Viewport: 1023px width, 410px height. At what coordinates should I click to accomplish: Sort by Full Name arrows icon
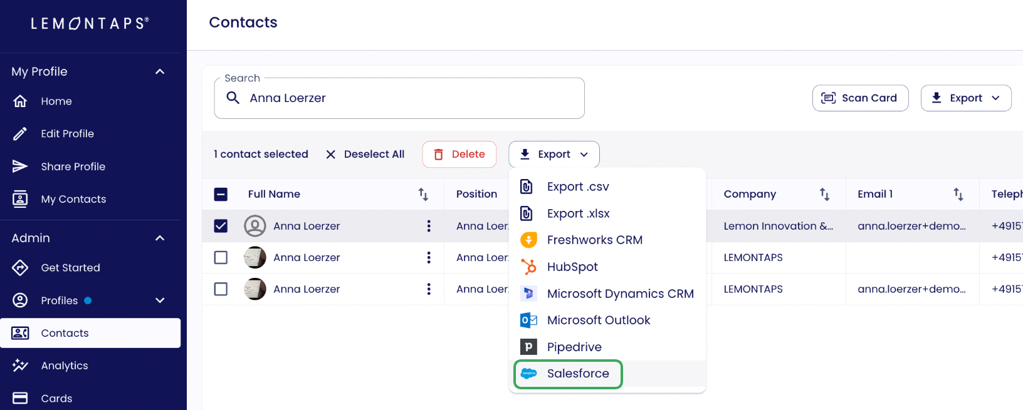pos(423,194)
